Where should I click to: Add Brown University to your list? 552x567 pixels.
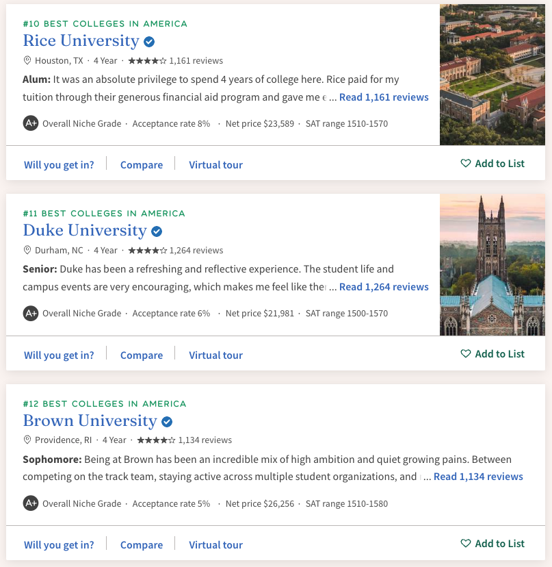click(x=492, y=544)
